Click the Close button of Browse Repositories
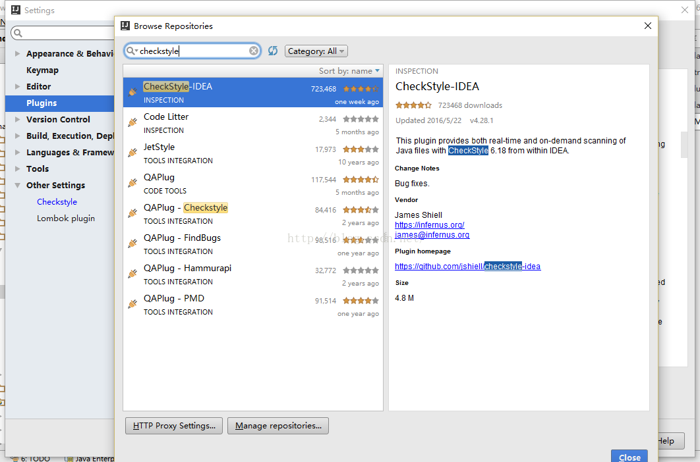The height and width of the screenshot is (462, 700). [x=629, y=456]
